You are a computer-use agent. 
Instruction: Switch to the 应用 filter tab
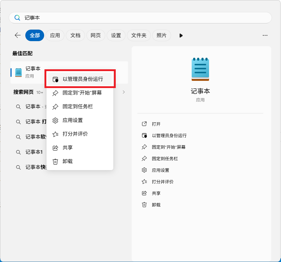(55, 35)
